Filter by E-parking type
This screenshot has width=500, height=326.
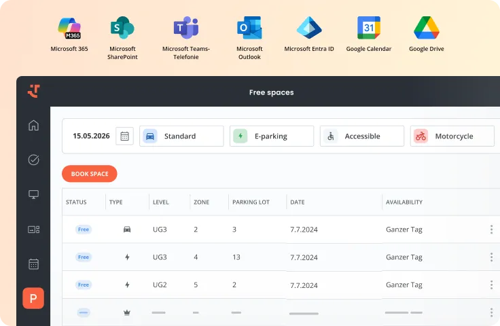pyautogui.click(x=272, y=136)
